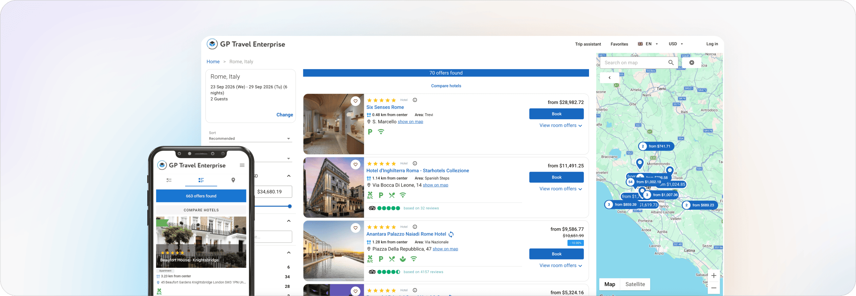The image size is (856, 296).
Task: Click the map search magnifier icon
Action: click(671, 63)
